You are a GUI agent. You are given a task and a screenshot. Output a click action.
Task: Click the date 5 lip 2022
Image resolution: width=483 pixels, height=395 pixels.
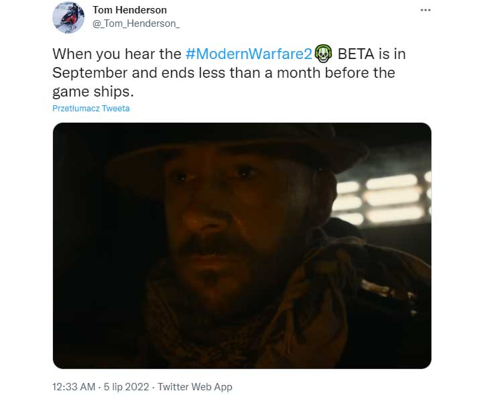click(x=126, y=387)
